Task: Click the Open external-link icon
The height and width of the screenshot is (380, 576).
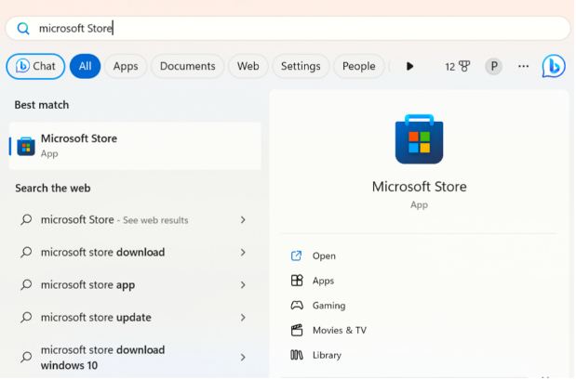Action: (x=297, y=256)
